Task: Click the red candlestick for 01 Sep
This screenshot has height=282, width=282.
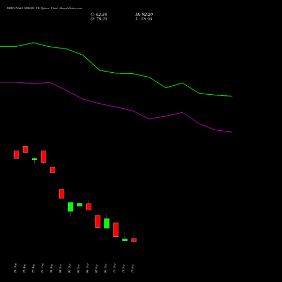Action: [61, 193]
